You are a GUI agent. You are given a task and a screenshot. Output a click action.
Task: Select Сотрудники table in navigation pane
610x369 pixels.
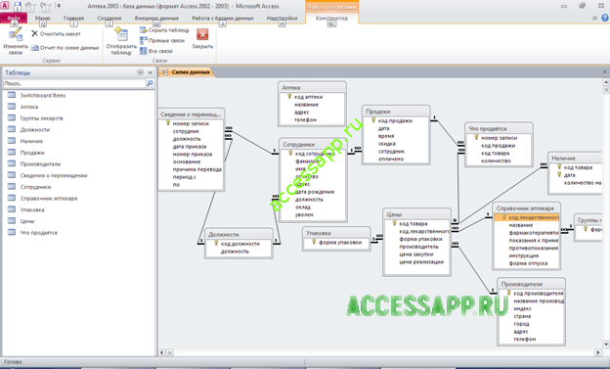tap(35, 187)
